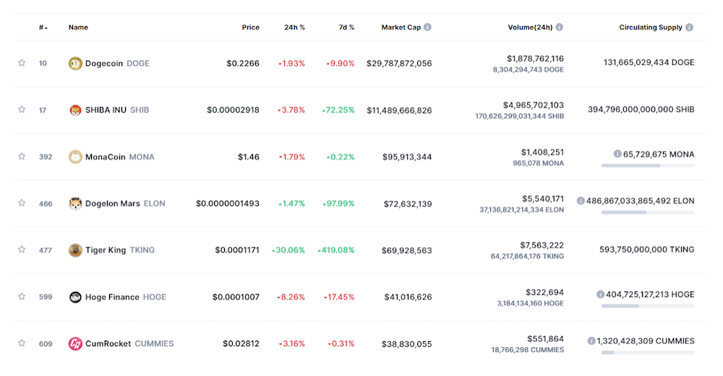Screen dimensions: 723x376
Task: Open the Dogecoin DOGE link
Action: click(x=117, y=63)
